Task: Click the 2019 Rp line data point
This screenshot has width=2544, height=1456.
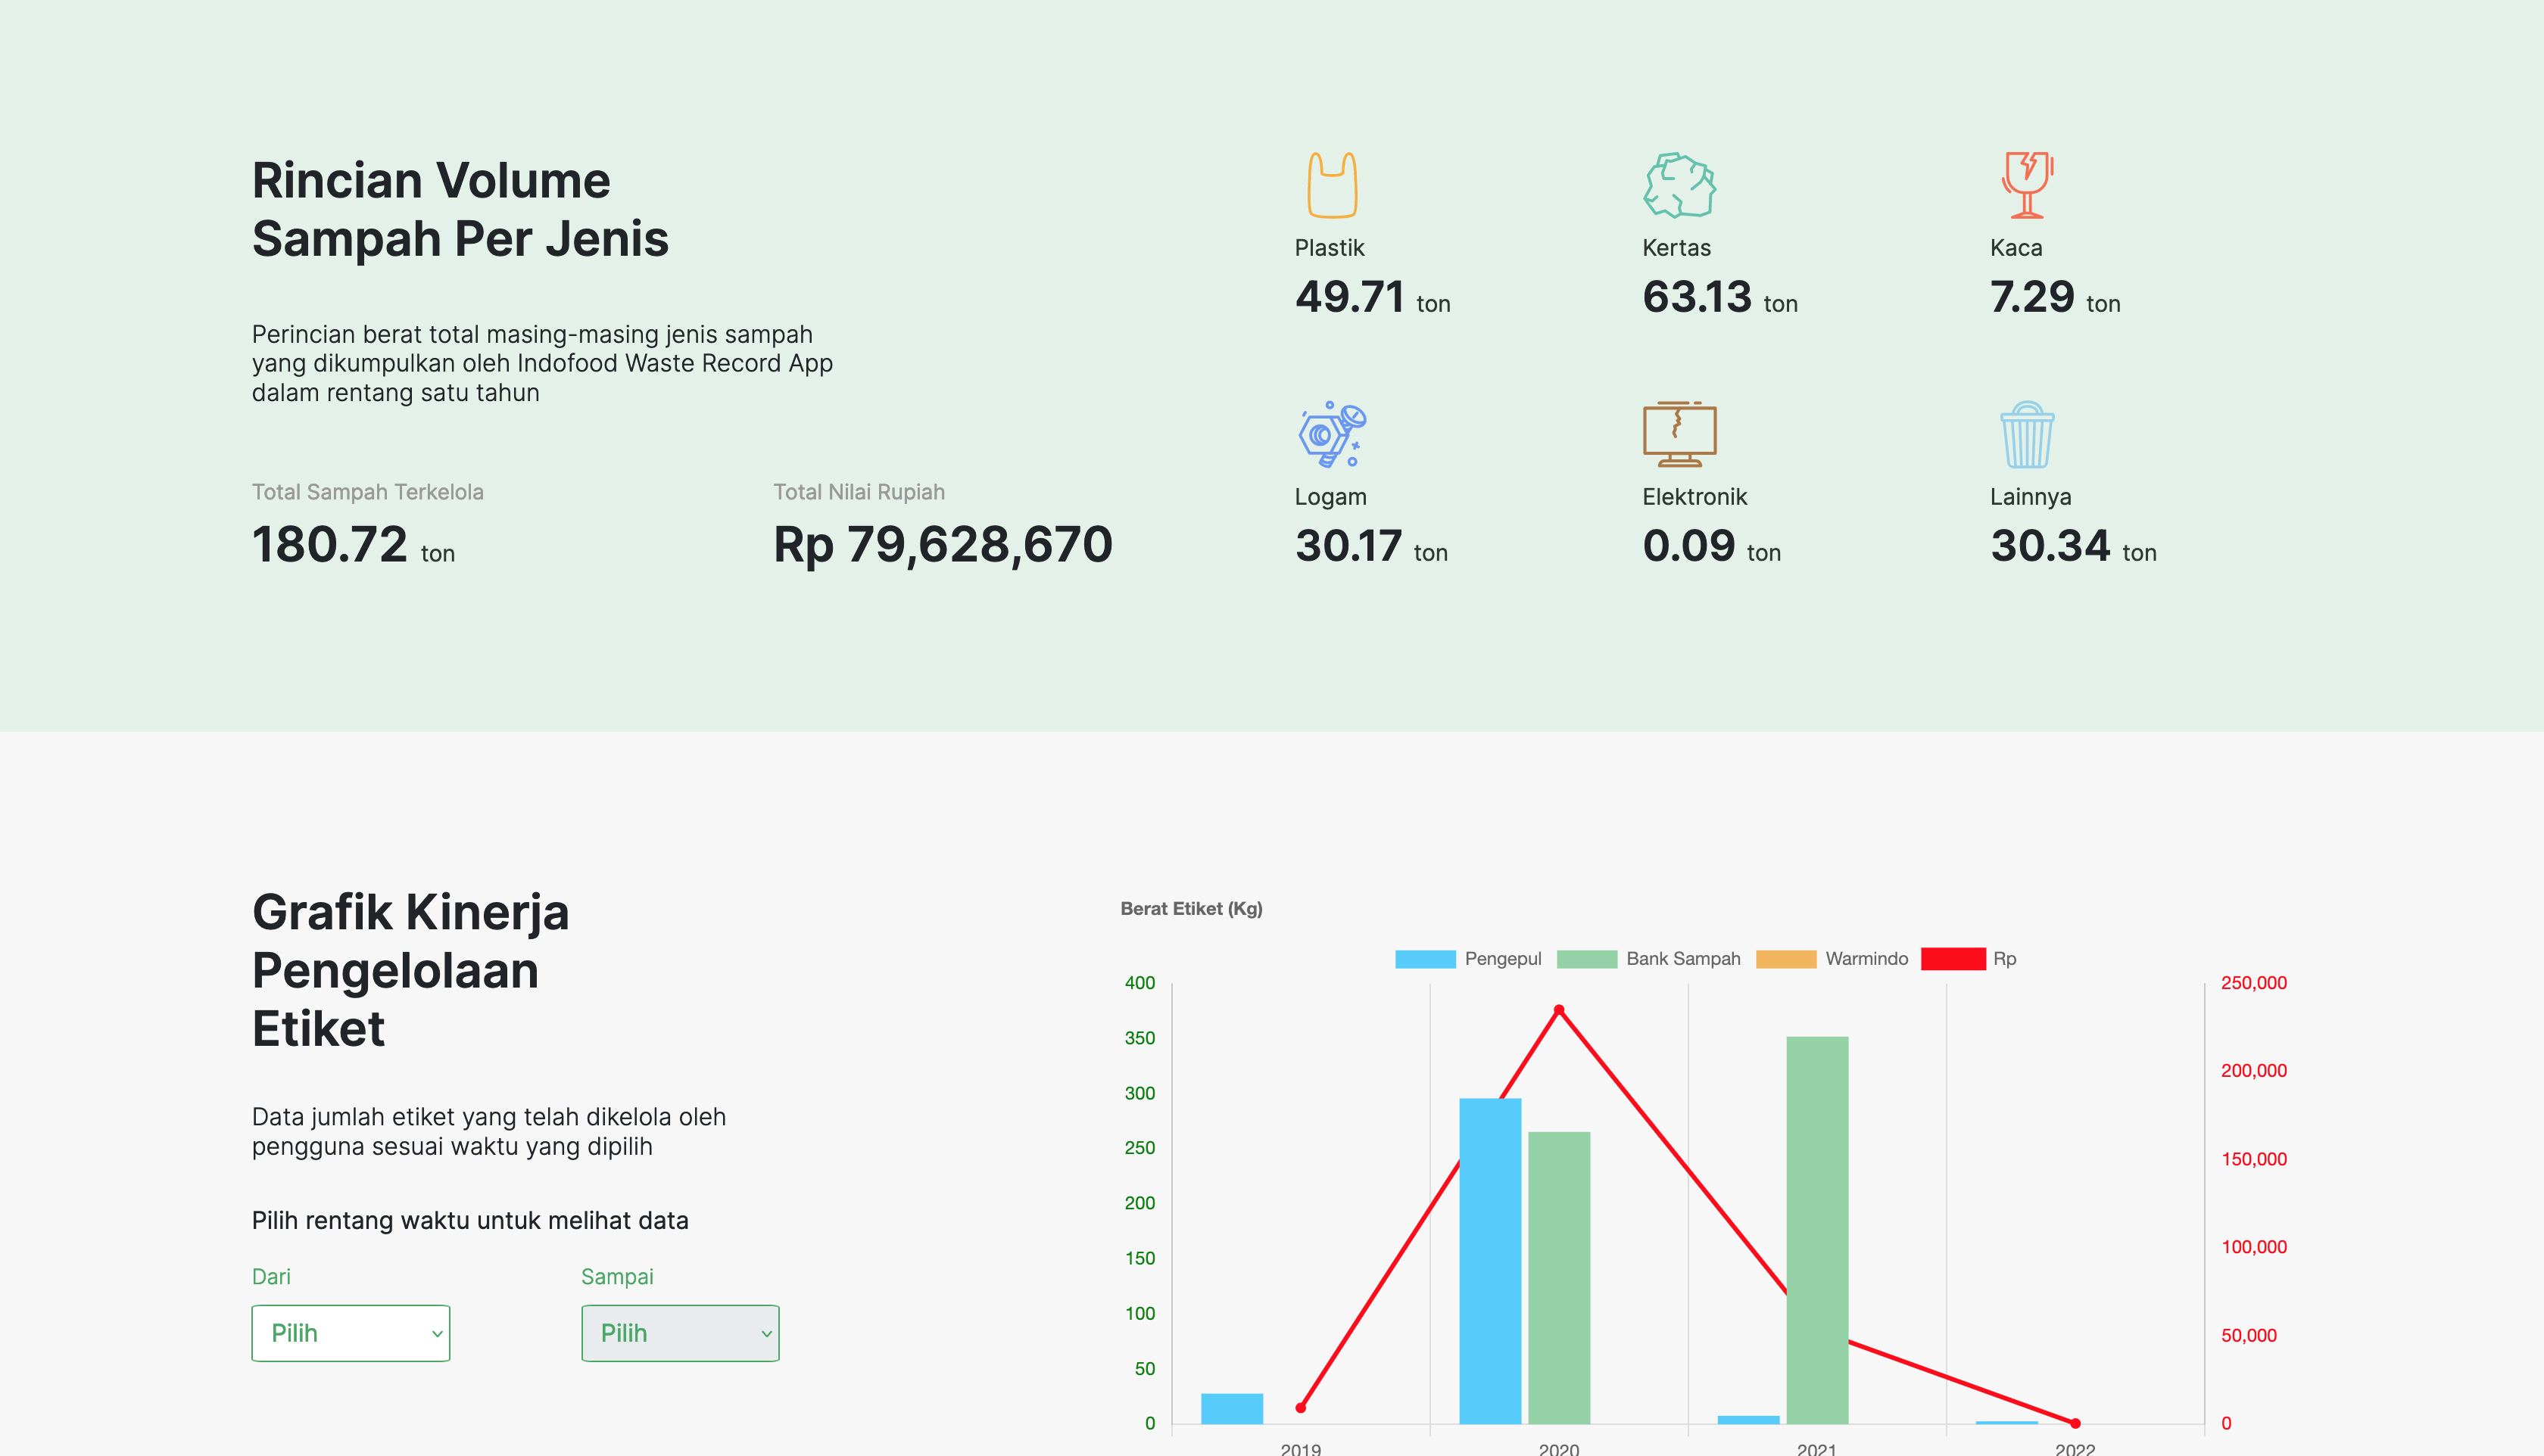Action: click(x=1301, y=1408)
